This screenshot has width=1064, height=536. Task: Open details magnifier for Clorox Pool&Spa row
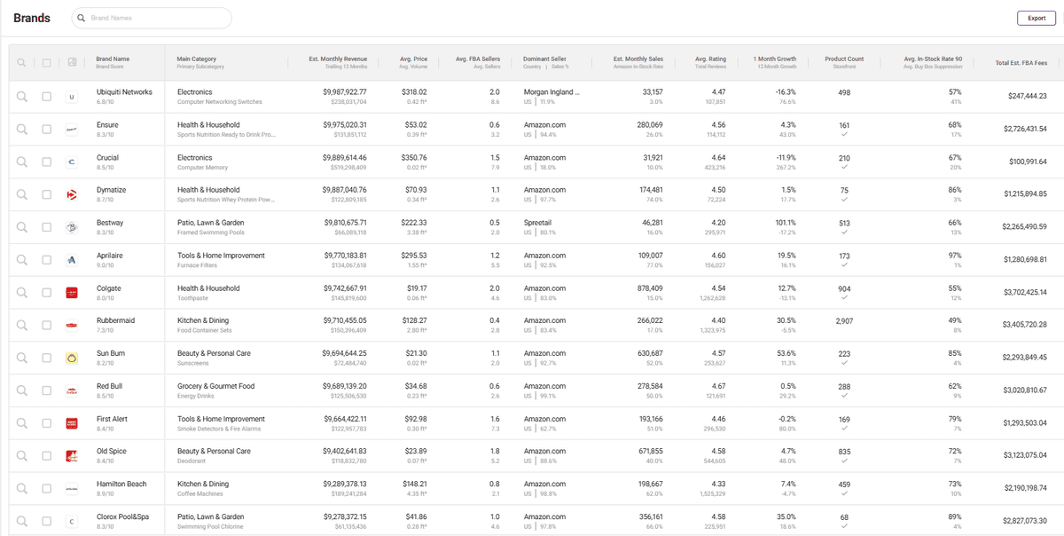22,521
